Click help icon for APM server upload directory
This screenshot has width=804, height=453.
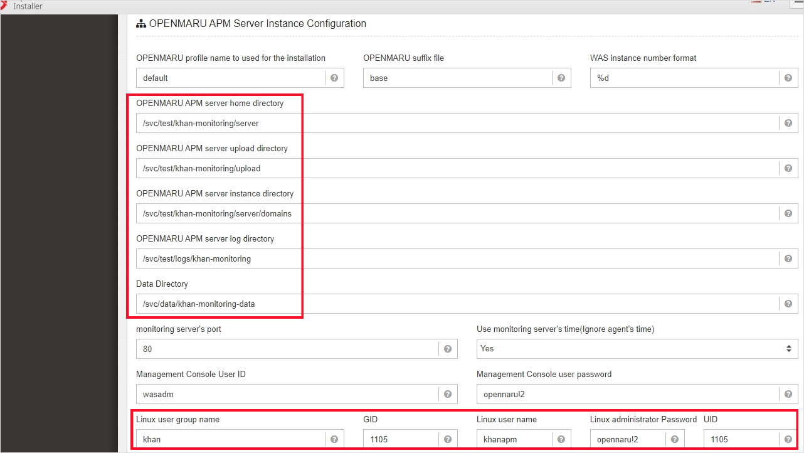(x=788, y=168)
